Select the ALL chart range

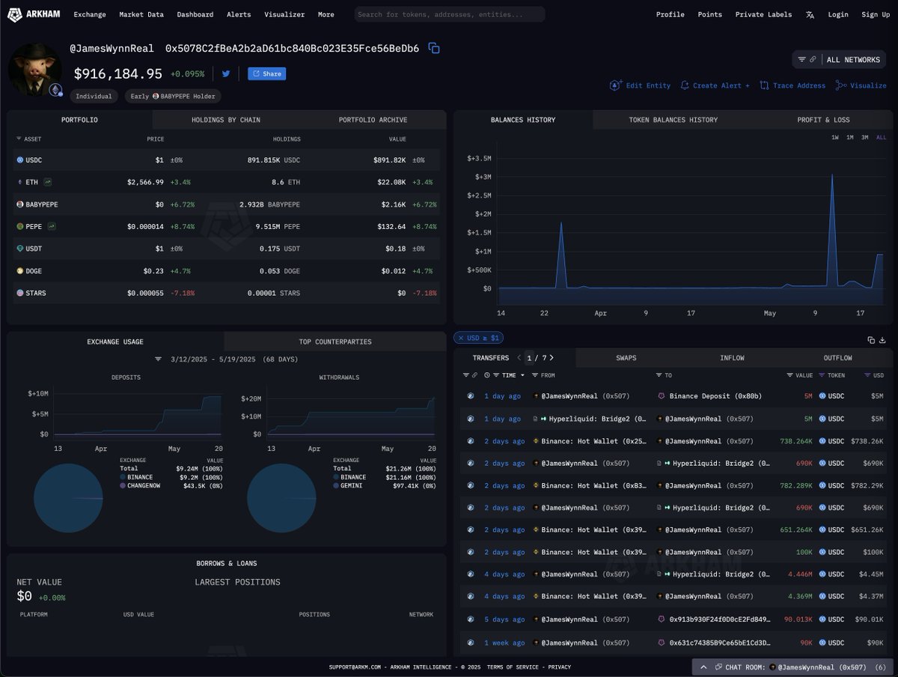(x=881, y=137)
